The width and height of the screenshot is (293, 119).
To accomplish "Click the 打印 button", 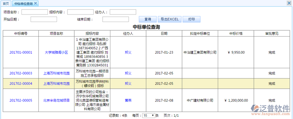I will point(191,19).
